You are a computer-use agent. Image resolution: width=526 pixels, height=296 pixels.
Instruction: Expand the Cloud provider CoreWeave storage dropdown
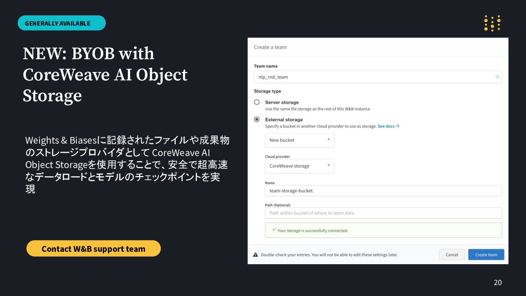(x=300, y=166)
